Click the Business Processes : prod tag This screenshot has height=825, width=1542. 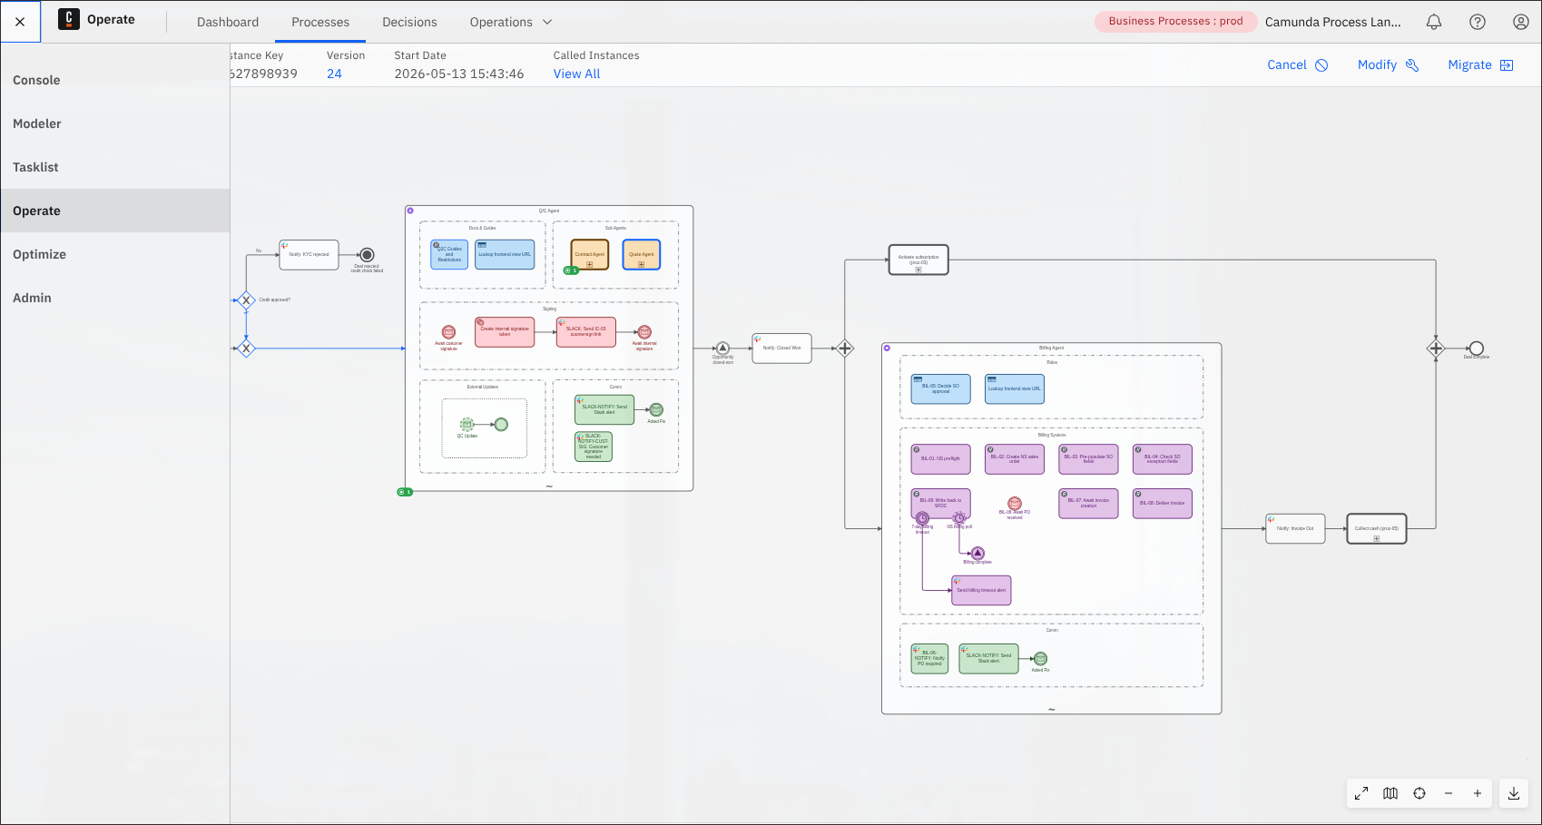(1175, 22)
